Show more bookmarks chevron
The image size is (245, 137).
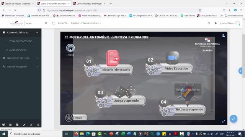[221, 16]
